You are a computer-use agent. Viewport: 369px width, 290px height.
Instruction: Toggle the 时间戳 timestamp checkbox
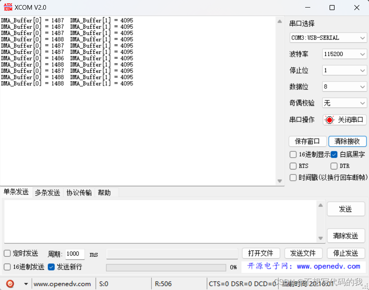coord(293,177)
